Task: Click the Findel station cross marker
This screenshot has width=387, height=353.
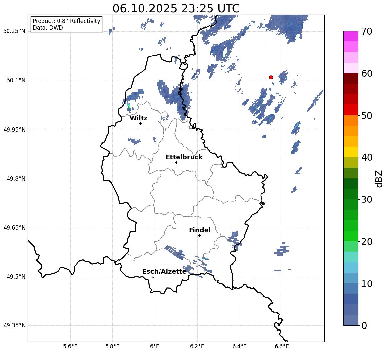Action: [199, 235]
